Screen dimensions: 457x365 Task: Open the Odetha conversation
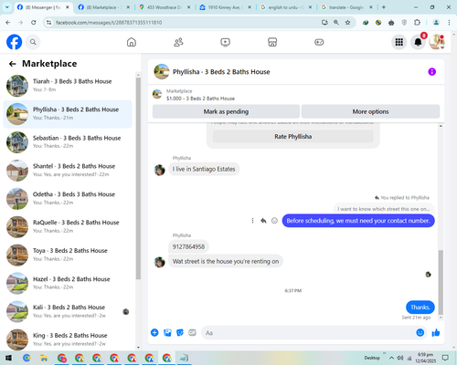coord(68,198)
